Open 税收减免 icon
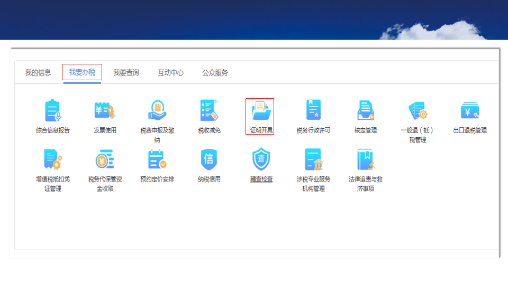Viewport: 508px width, 285px height. coord(210,110)
